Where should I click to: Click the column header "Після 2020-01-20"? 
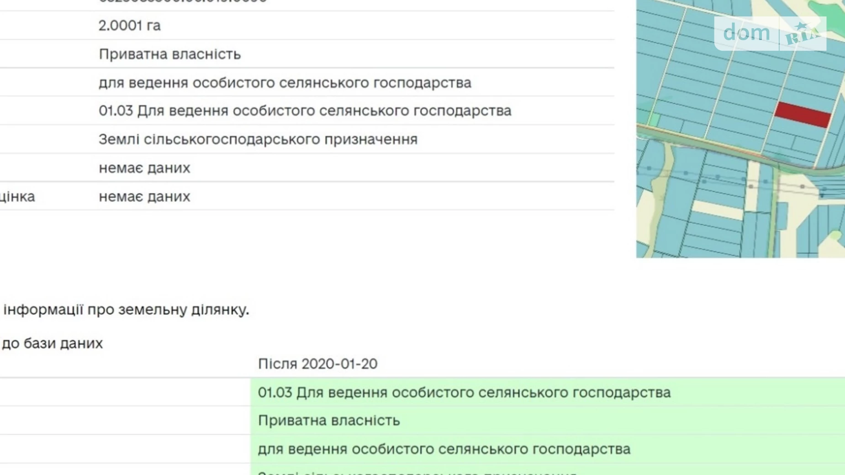[x=317, y=364]
